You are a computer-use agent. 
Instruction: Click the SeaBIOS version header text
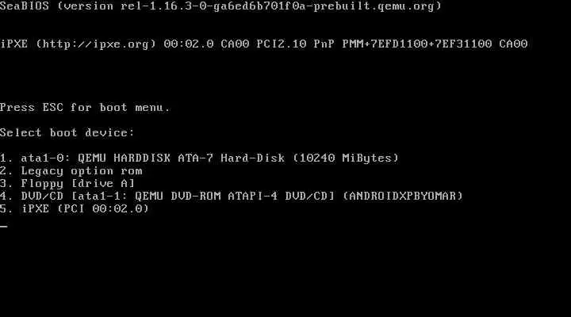tap(220, 6)
